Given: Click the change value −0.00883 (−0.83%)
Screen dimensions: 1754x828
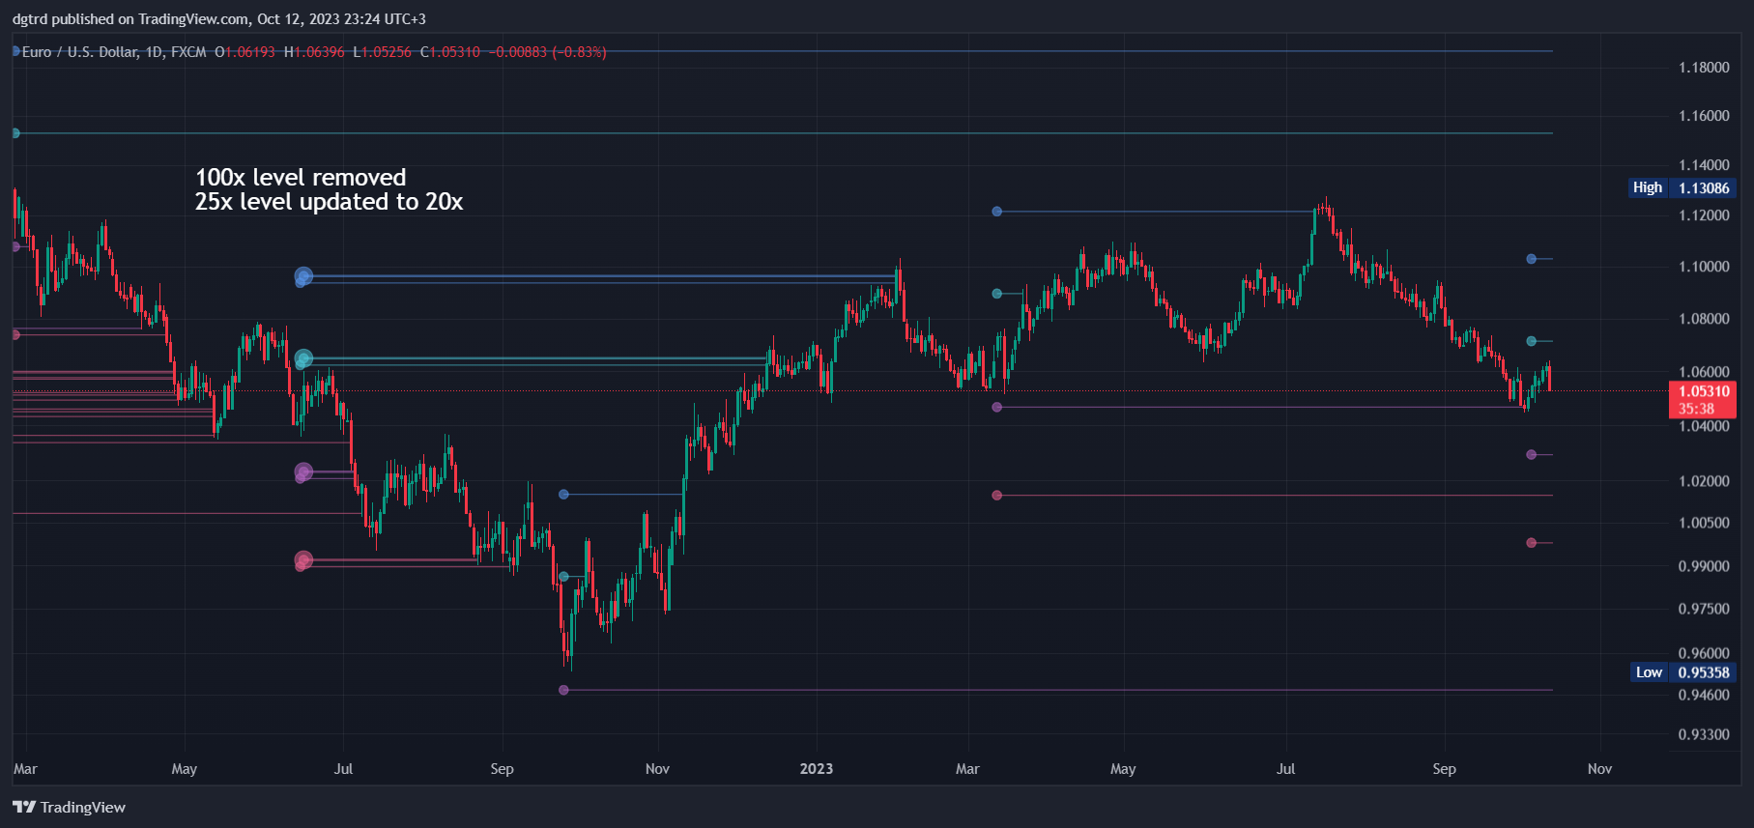Looking at the screenshot, I should pos(548,52).
